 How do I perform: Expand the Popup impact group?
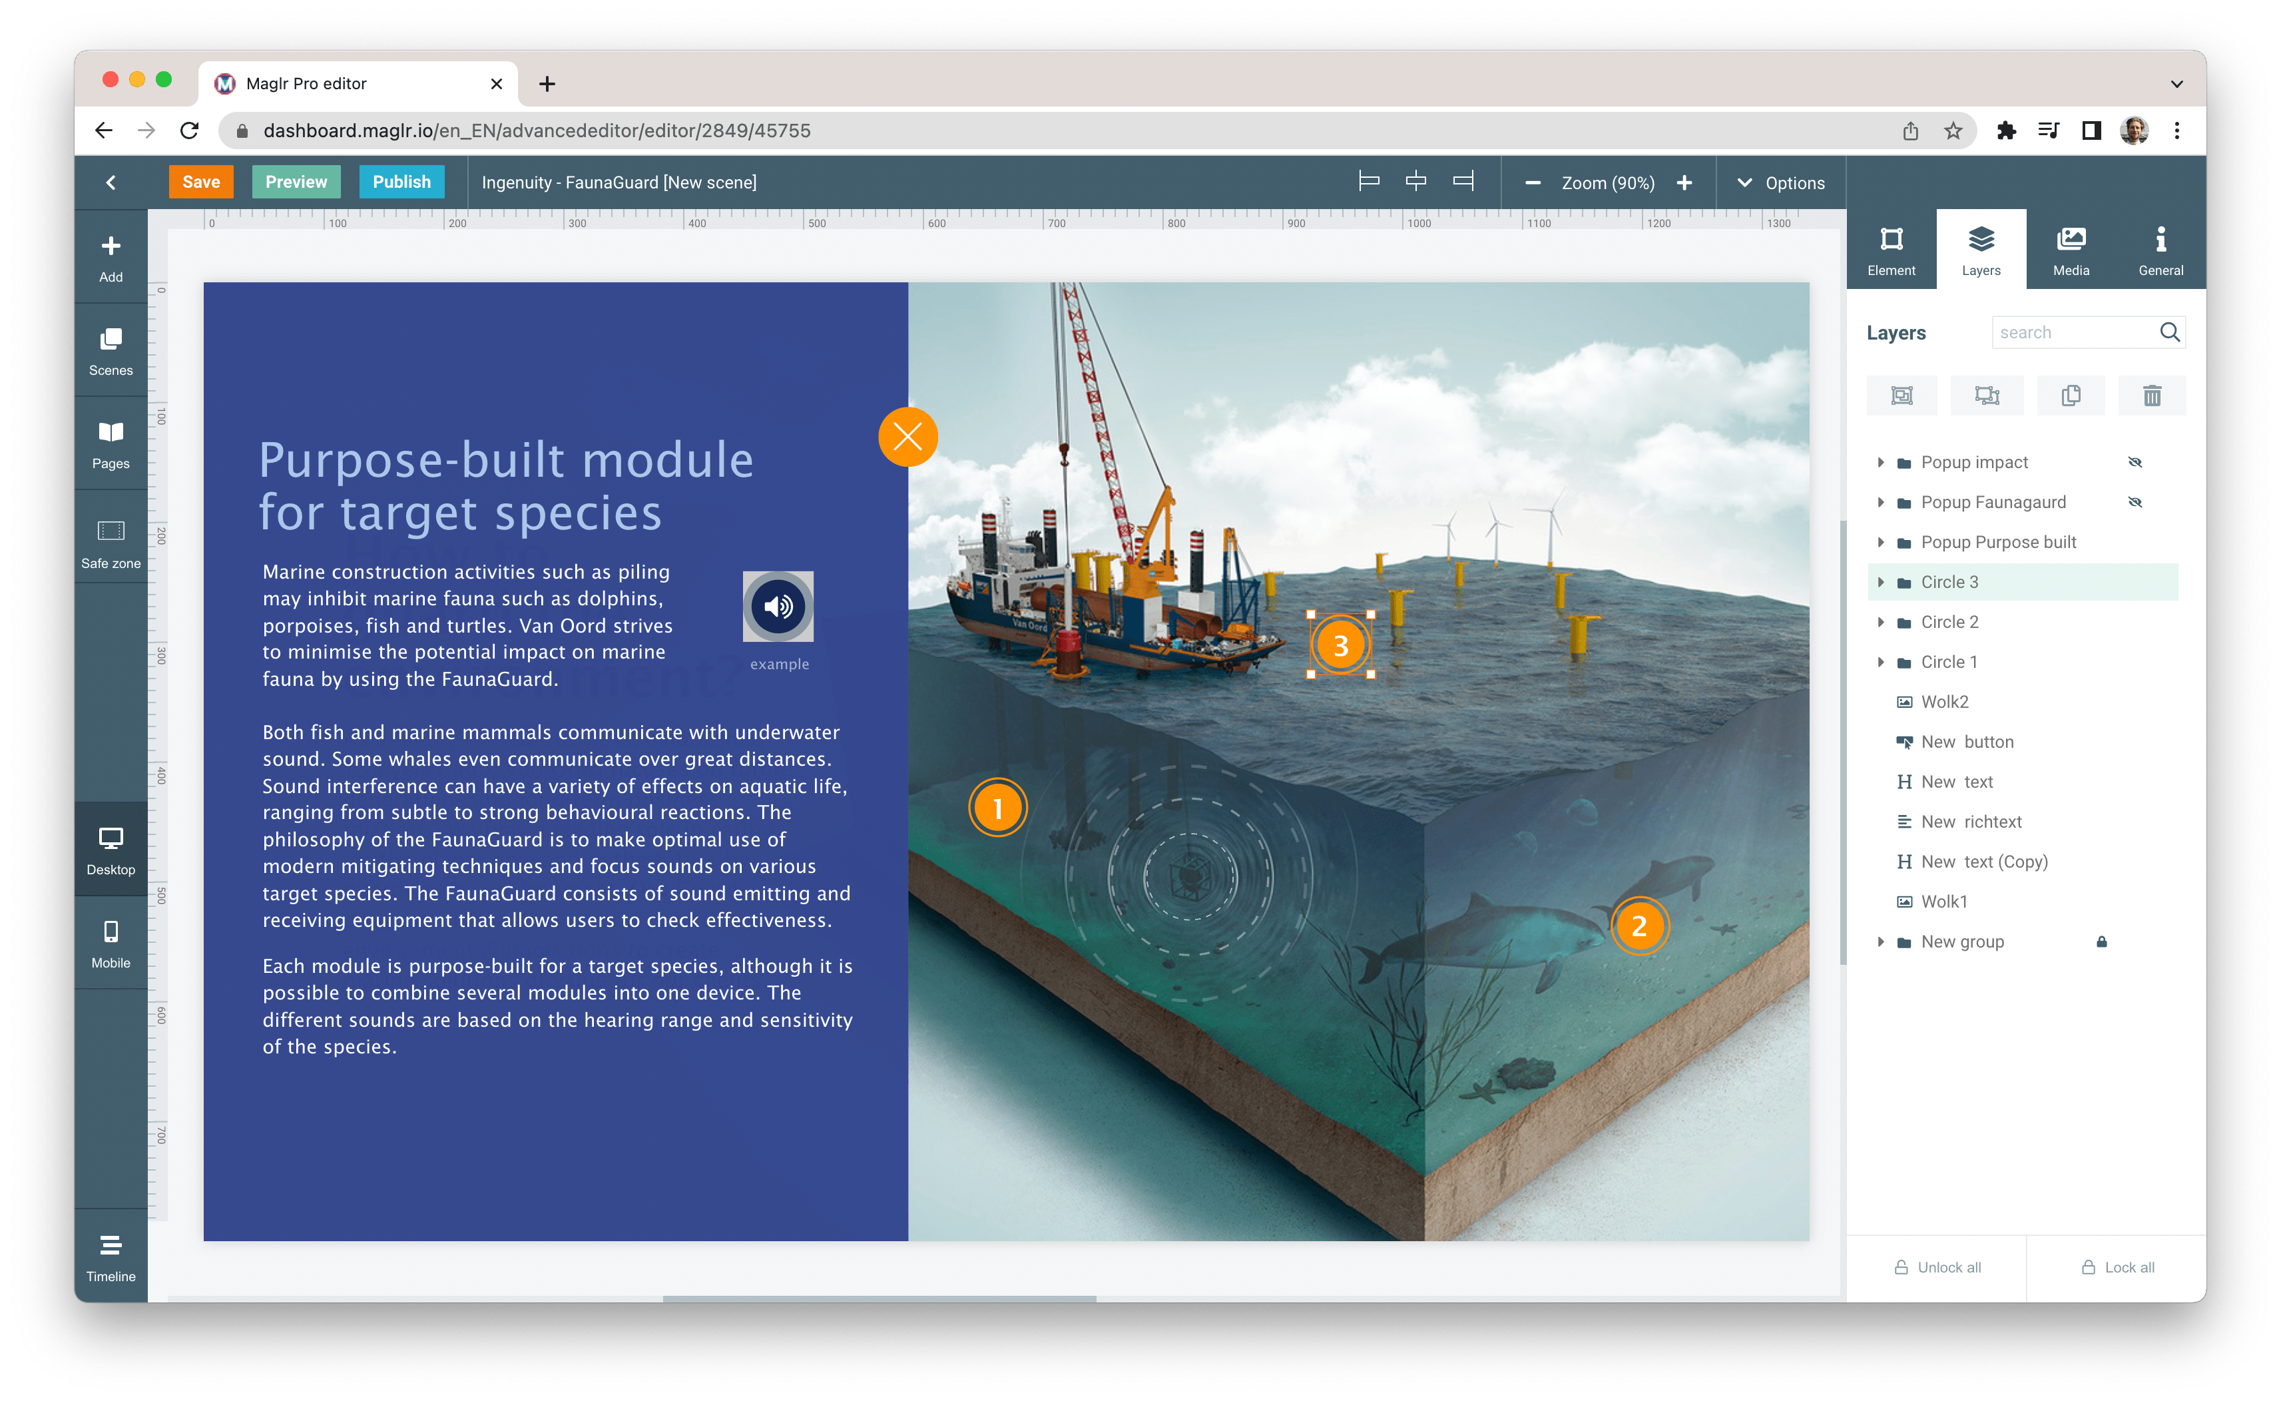tap(1880, 461)
